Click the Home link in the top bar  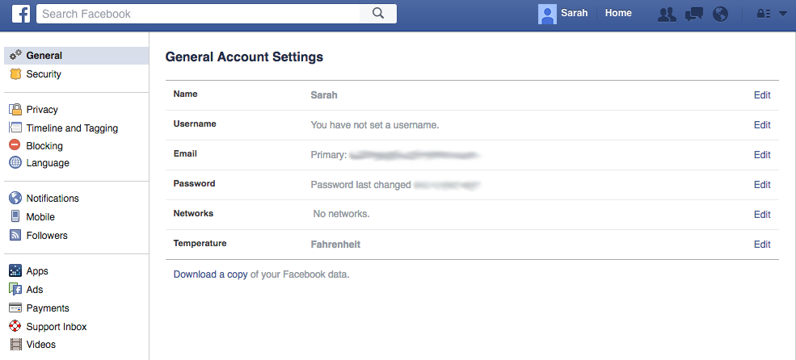click(618, 13)
